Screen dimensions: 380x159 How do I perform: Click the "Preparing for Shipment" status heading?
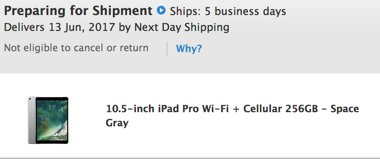pyautogui.click(x=78, y=11)
